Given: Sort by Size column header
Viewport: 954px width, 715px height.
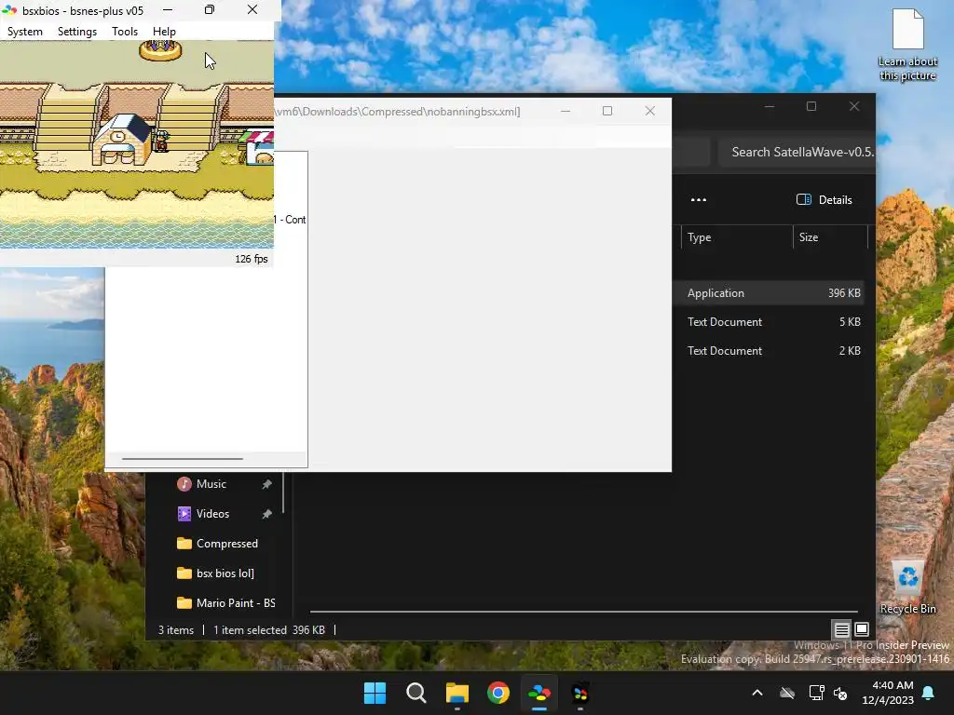Looking at the screenshot, I should tap(830, 237).
